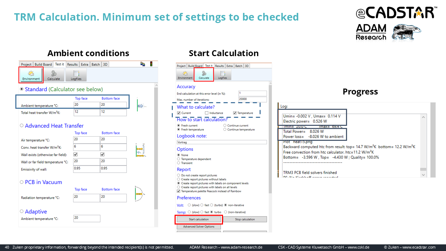The width and height of the screenshot is (446, 251).
Task: Toggle Wall exists checkbox for bottom face
Action: 102,154
